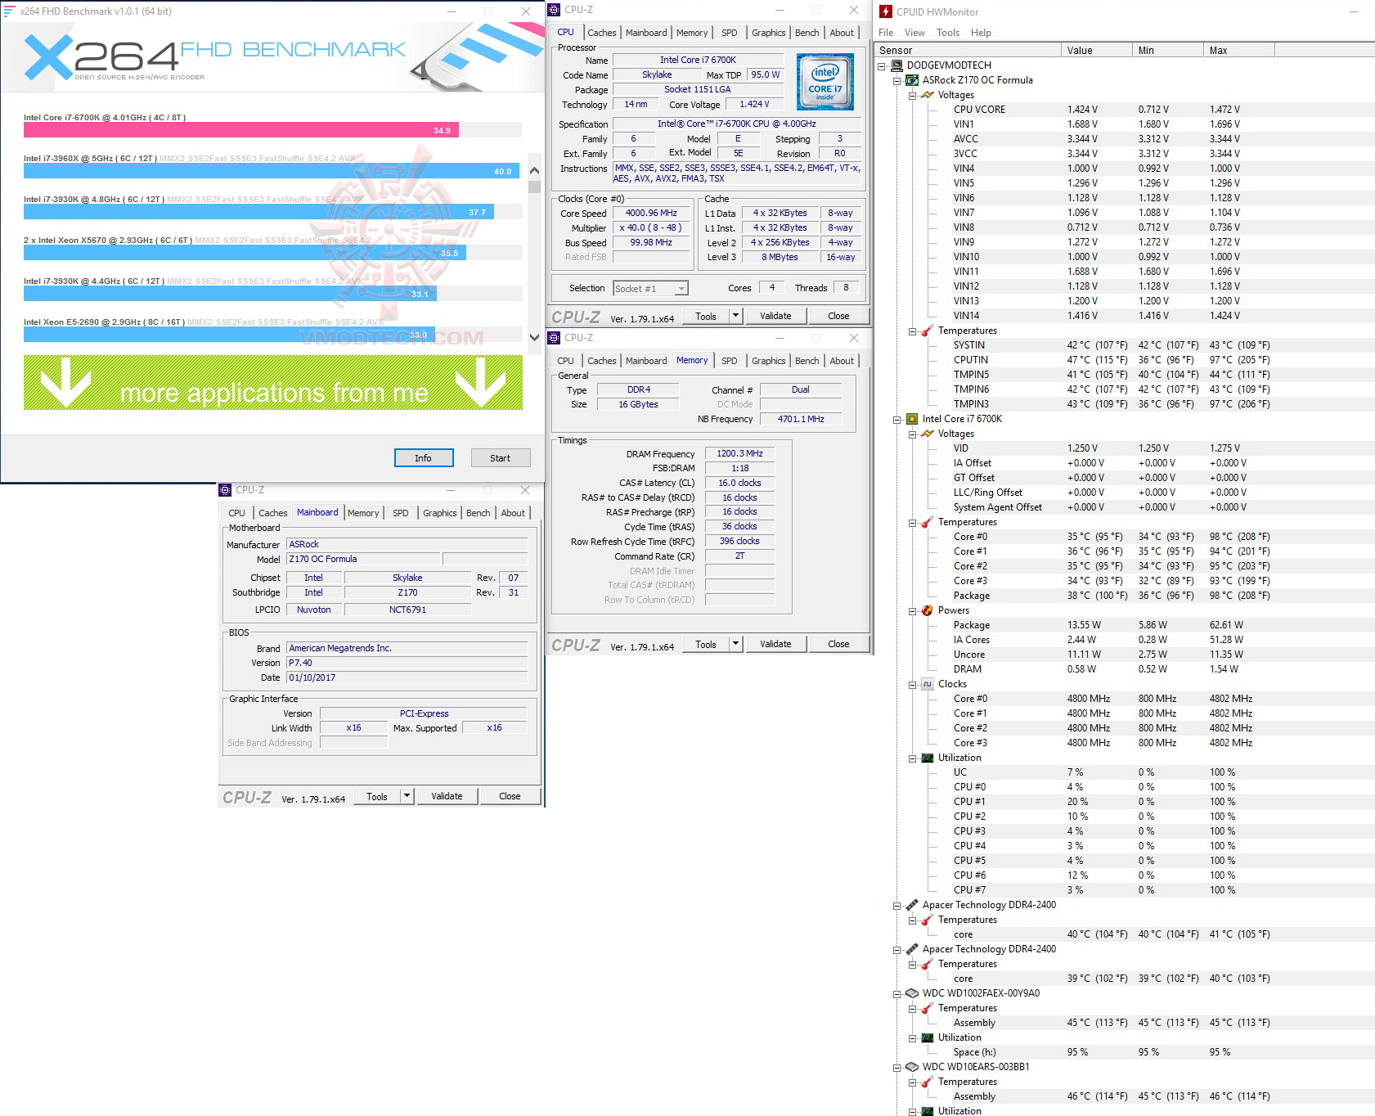
Task: Open the Tools menu in HWMonitor's menu bar
Action: coord(948,33)
